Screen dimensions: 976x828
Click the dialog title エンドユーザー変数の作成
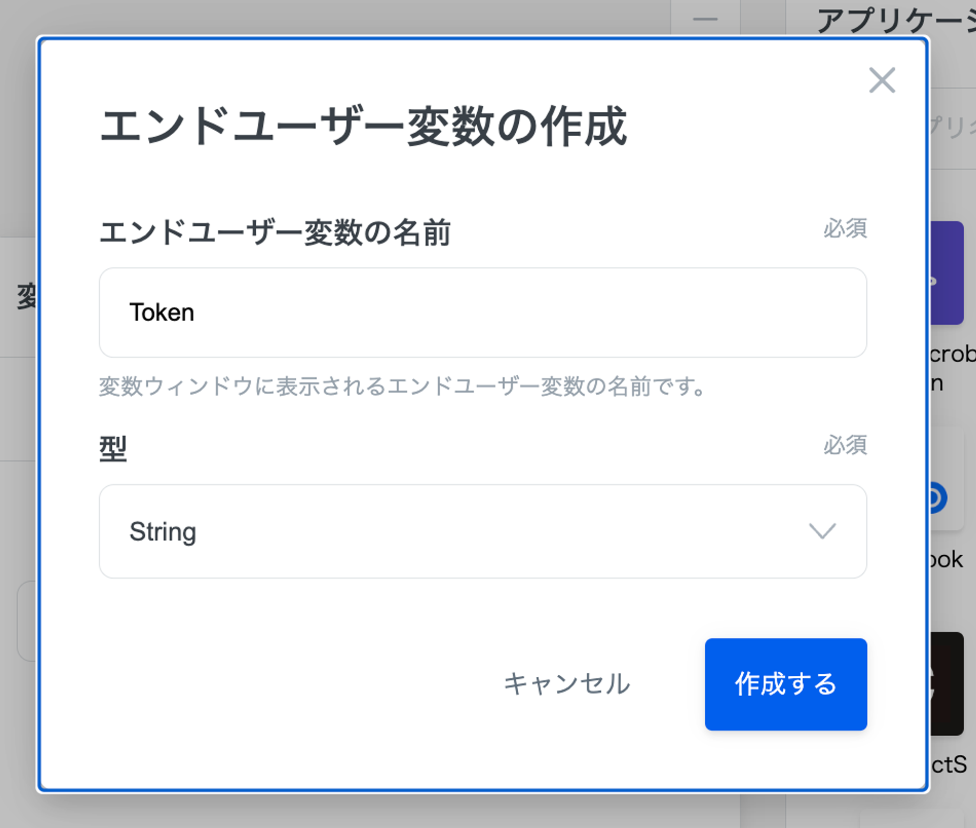(364, 126)
